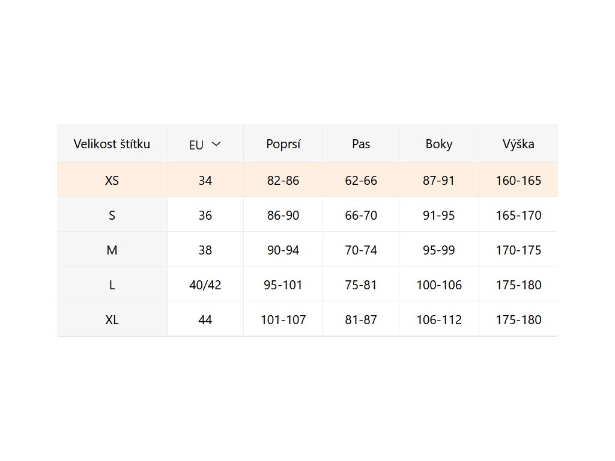Click the Pas column header
615x461 pixels.
point(361,144)
